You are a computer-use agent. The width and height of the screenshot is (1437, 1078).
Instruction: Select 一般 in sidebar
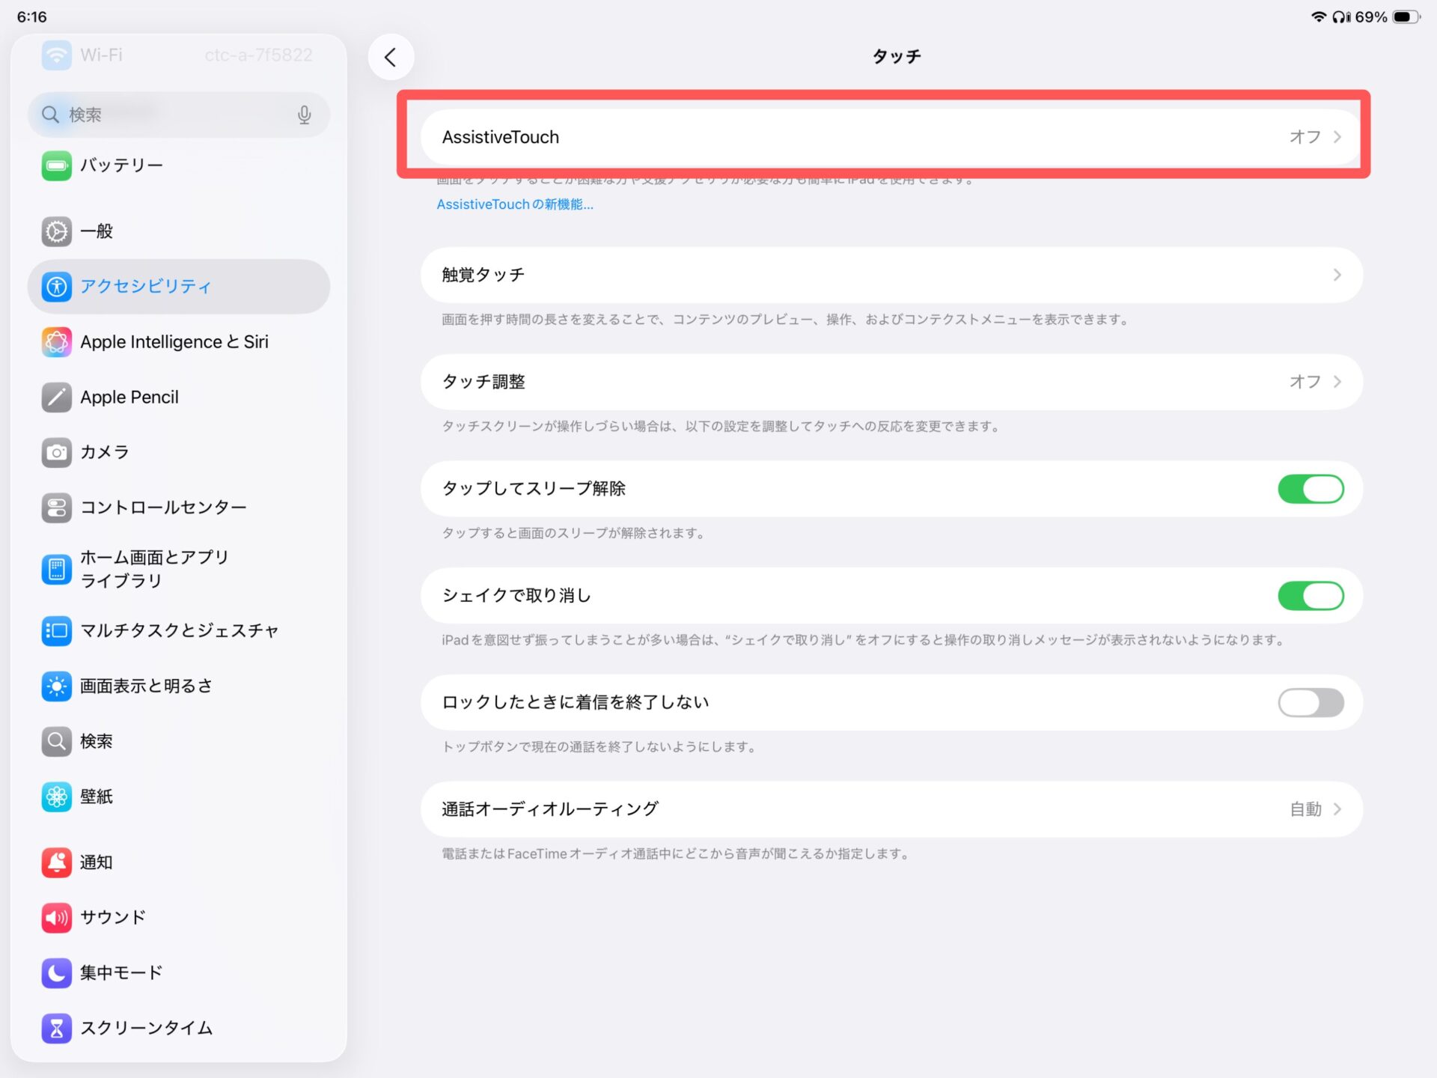[97, 231]
